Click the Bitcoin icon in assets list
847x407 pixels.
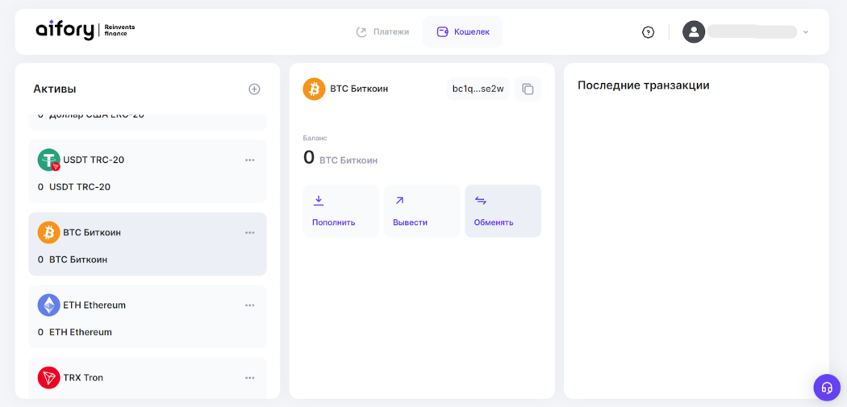click(48, 233)
